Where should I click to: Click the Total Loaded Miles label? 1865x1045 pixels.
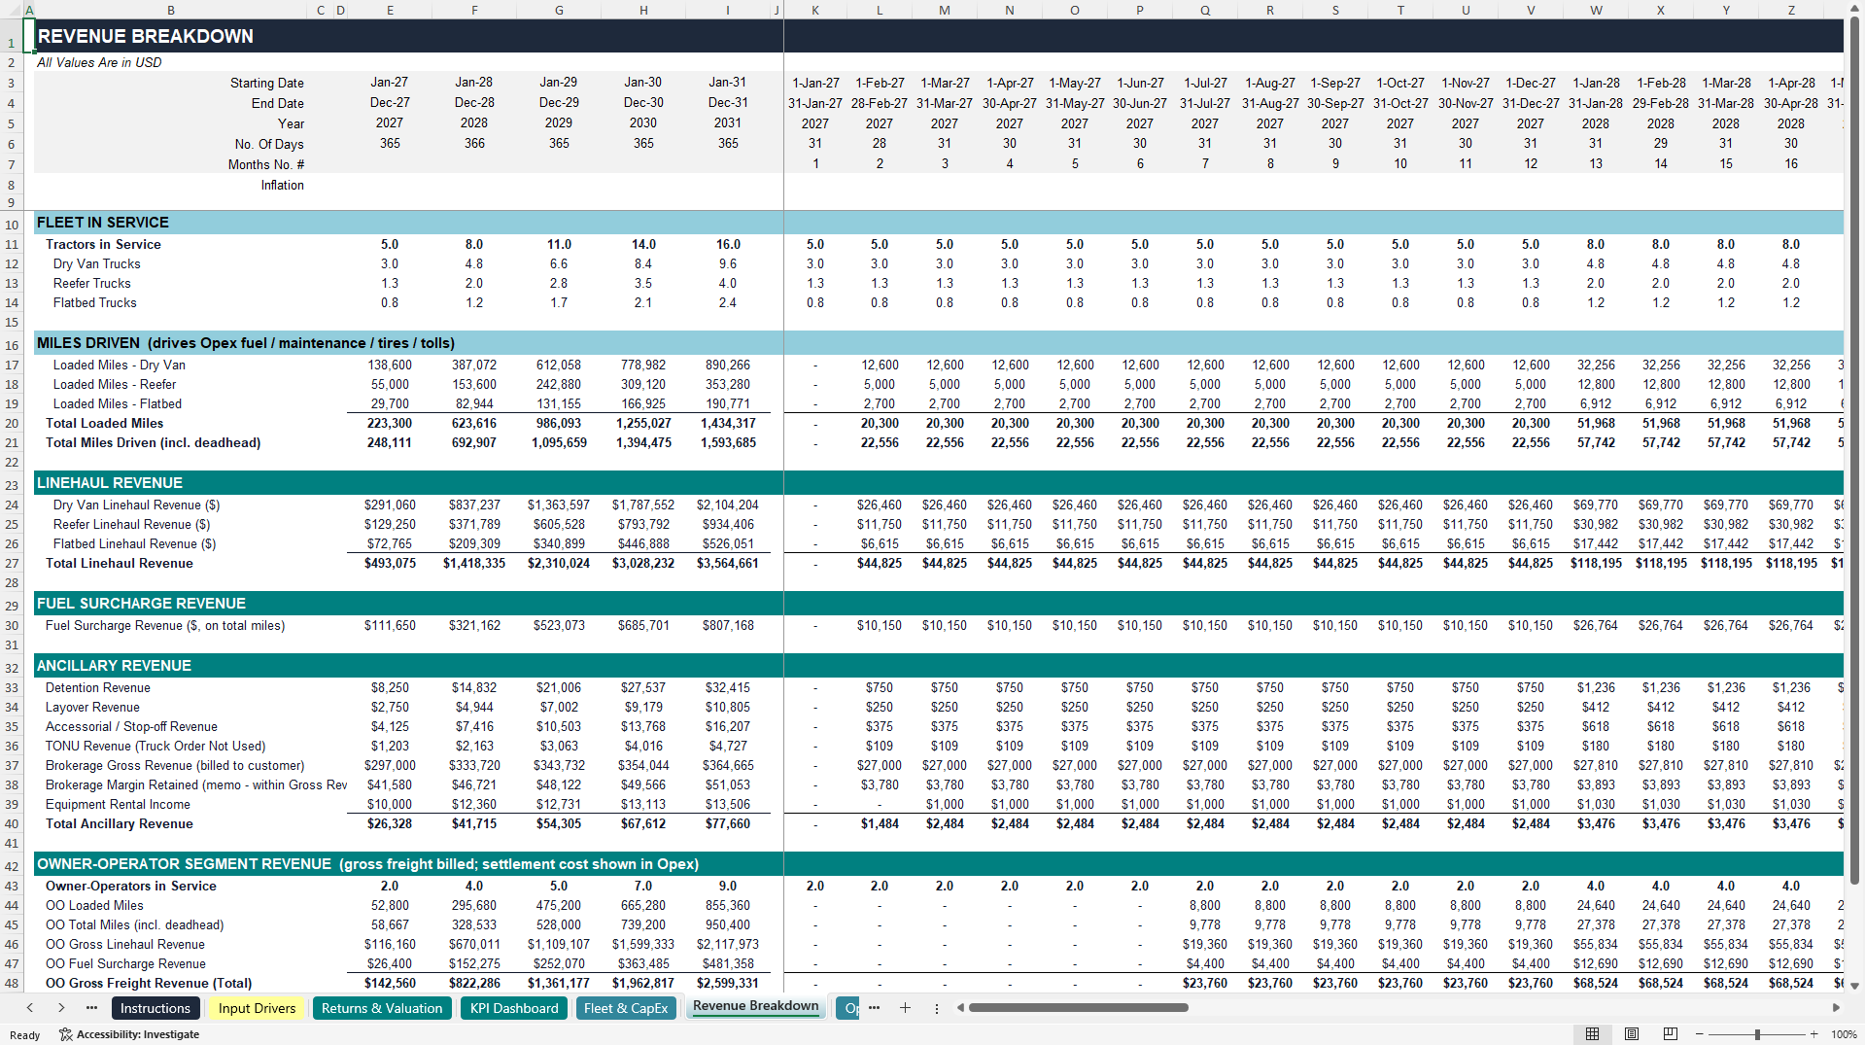pyautogui.click(x=104, y=424)
